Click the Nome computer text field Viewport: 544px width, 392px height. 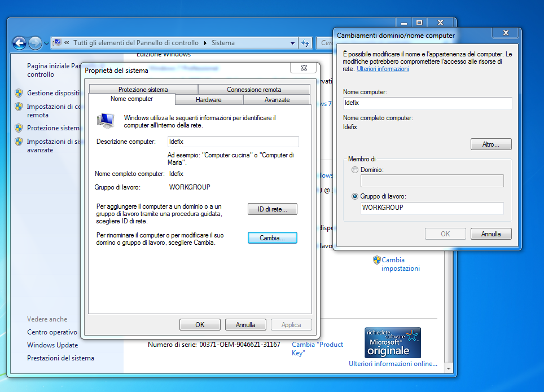(427, 103)
